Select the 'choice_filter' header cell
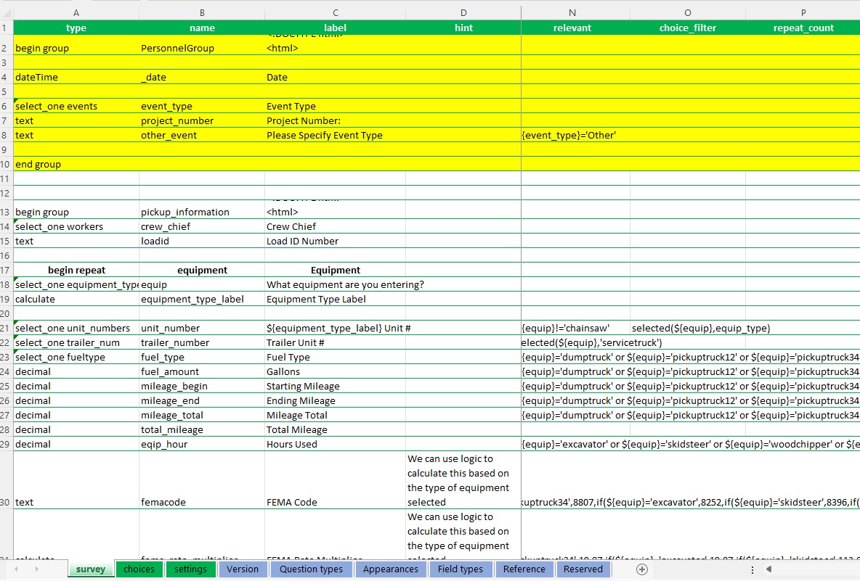Image resolution: width=860 pixels, height=581 pixels. pyautogui.click(x=688, y=28)
